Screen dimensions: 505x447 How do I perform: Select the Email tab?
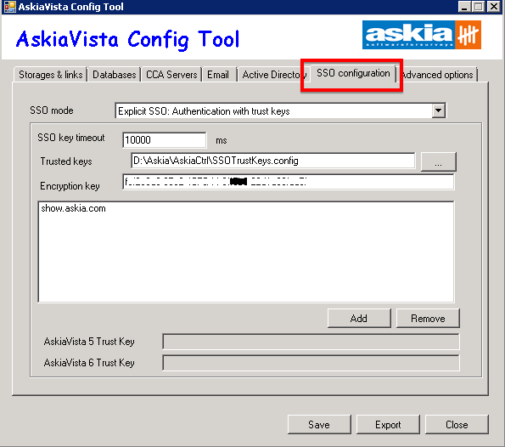coord(218,75)
